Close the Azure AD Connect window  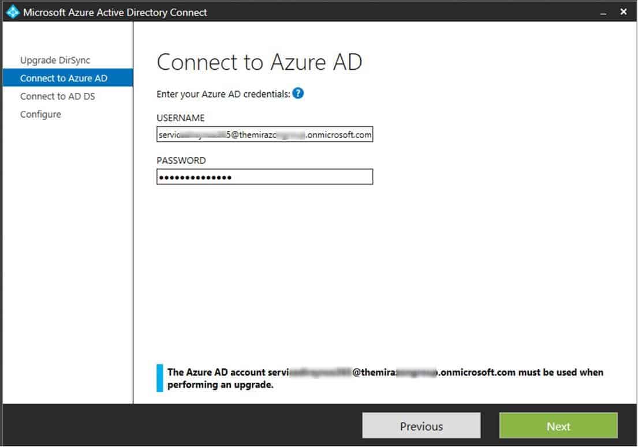click(x=624, y=12)
